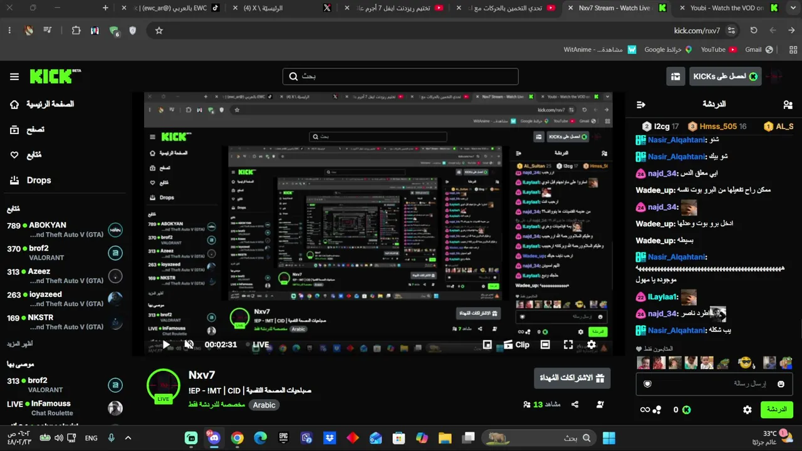Toggle theater mode in player
Screen dimensions: 802x451
point(545,345)
